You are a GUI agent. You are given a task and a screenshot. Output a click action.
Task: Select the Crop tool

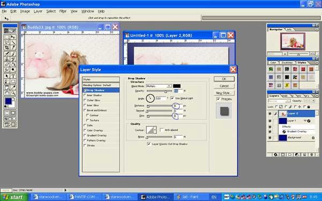click(7, 48)
